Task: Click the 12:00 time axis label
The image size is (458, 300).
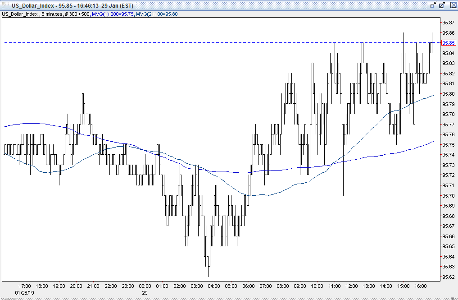Action: pos(352,286)
